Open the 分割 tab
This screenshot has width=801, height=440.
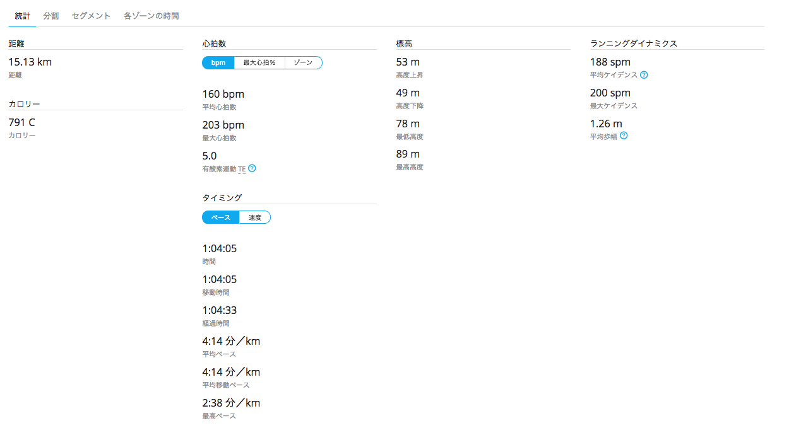click(51, 16)
